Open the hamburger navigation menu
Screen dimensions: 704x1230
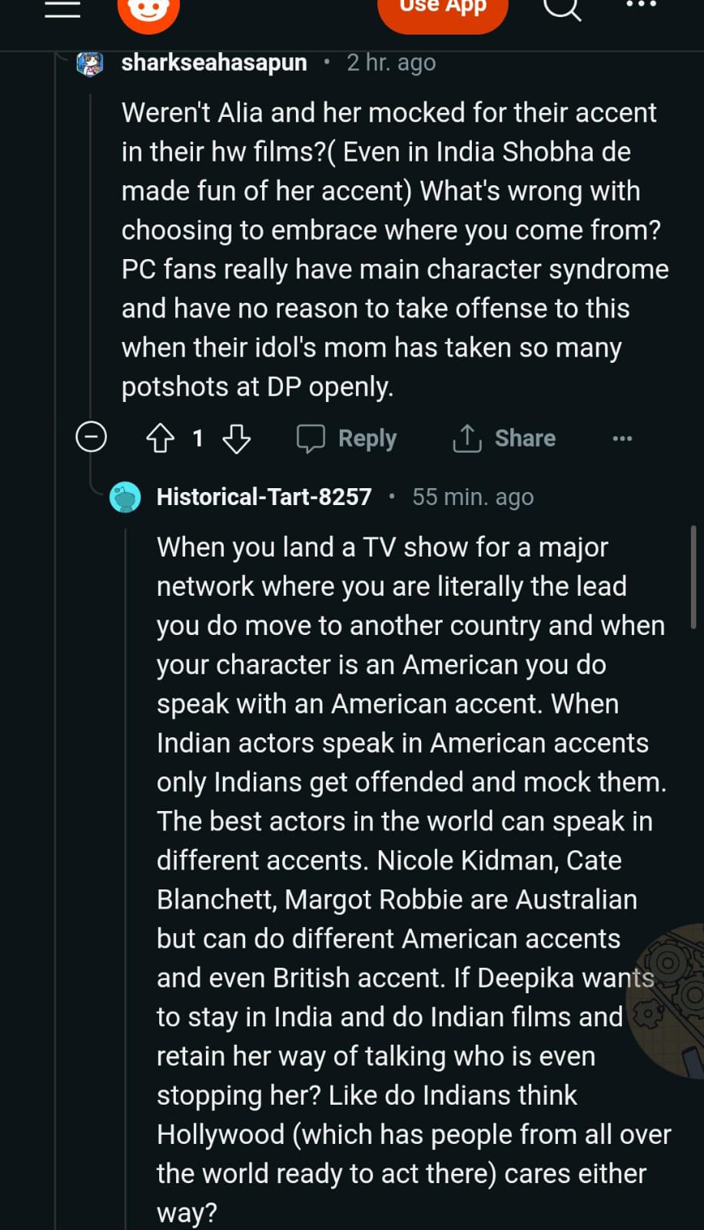62,8
